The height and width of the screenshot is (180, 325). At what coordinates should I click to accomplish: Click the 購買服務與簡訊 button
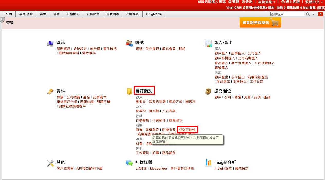260,23
